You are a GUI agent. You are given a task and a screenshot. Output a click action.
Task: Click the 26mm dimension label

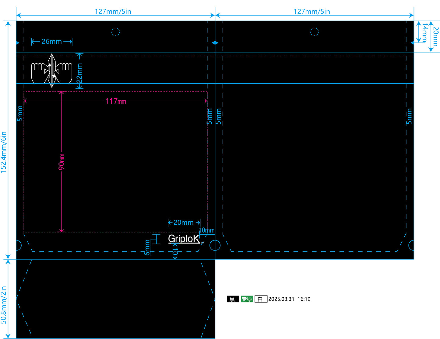coord(51,42)
